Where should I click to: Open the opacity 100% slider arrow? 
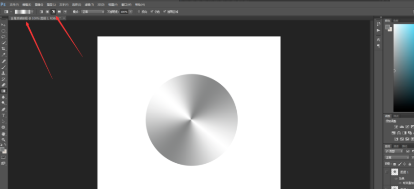[x=130, y=12]
